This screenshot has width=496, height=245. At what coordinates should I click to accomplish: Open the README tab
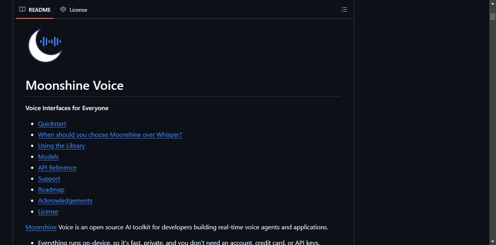coord(35,10)
